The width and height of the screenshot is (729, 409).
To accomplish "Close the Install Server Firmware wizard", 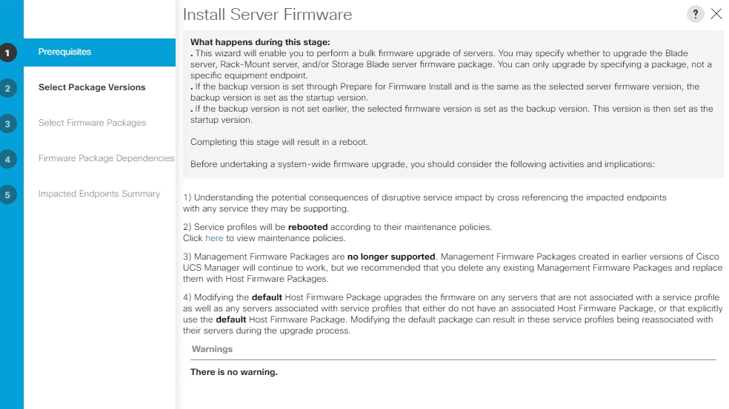I will [x=716, y=14].
